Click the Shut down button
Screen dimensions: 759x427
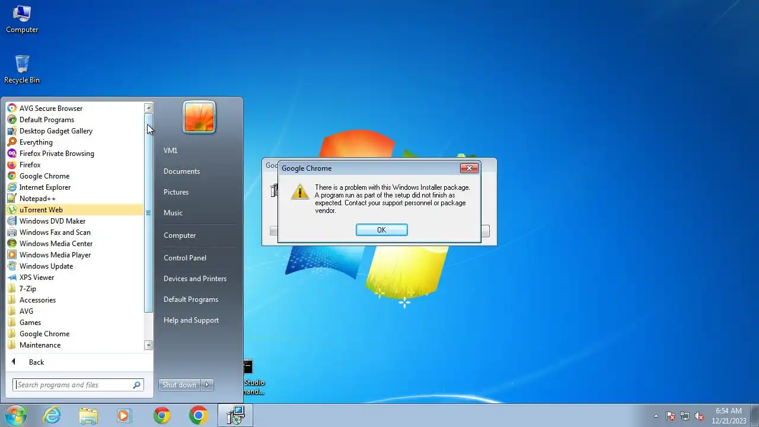click(x=179, y=385)
